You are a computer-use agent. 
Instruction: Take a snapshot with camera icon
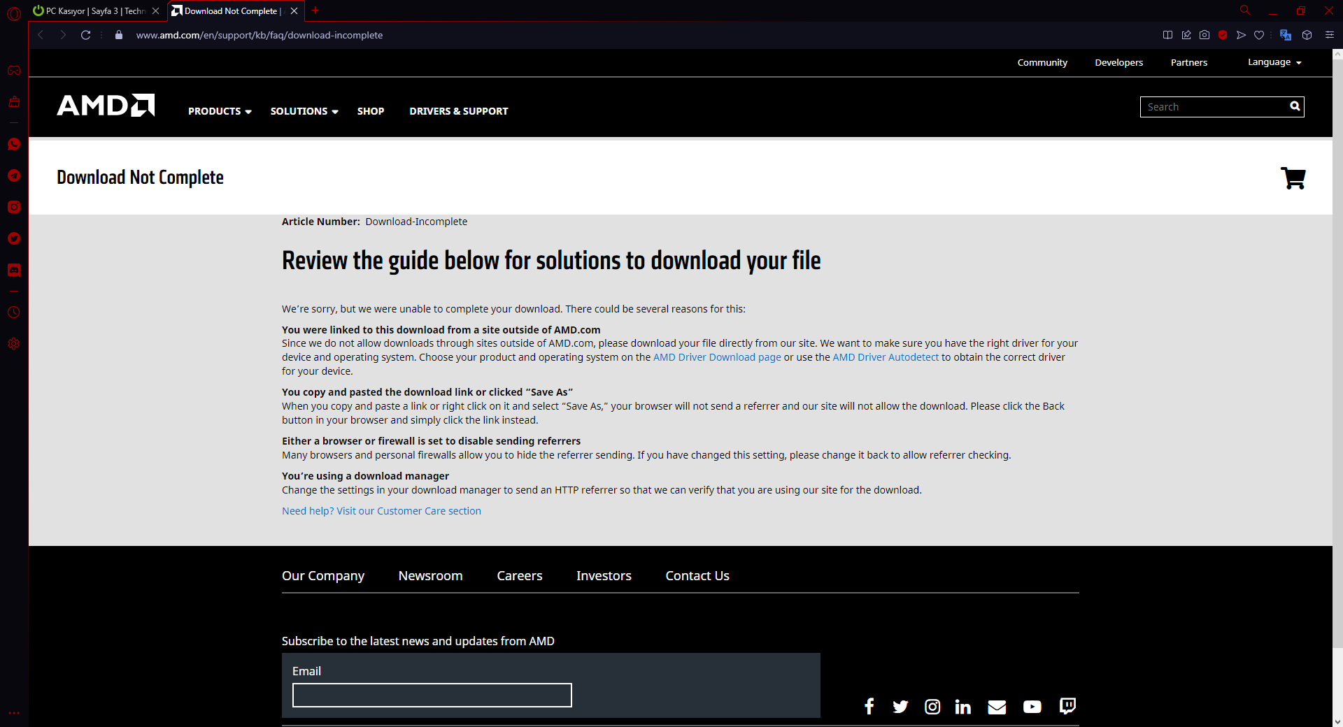1205,35
